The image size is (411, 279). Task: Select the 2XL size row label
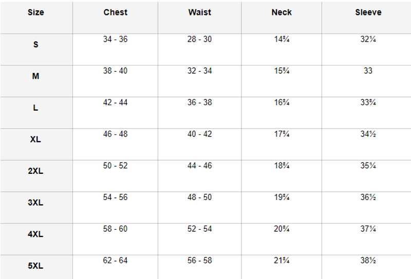36,171
